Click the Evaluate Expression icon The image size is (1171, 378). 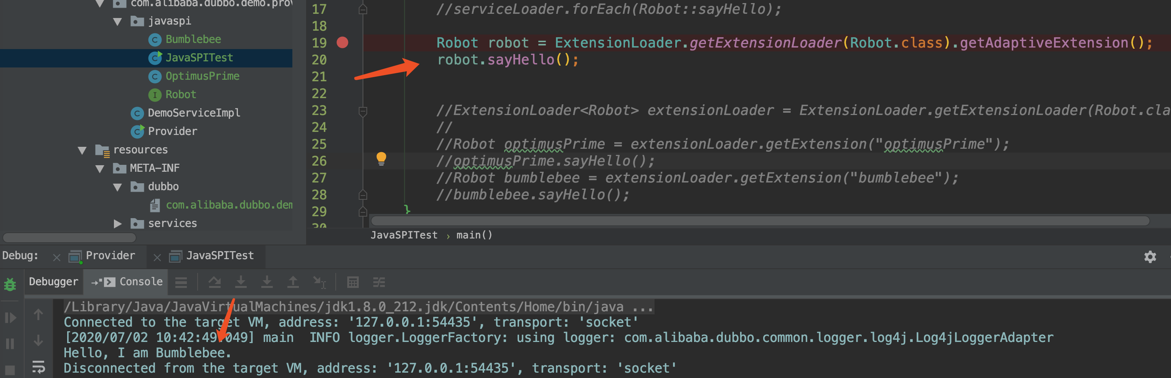pyautogui.click(x=353, y=283)
